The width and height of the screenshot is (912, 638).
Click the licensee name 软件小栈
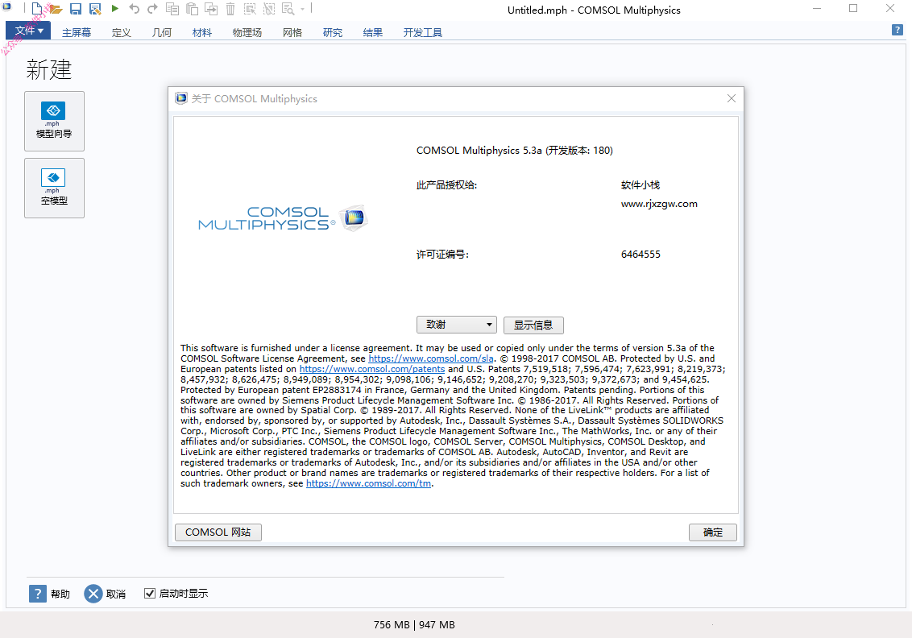point(640,185)
